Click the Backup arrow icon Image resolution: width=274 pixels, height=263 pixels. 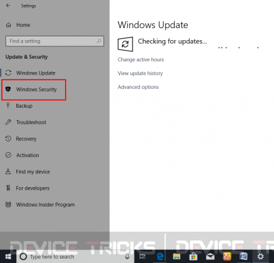(8, 106)
